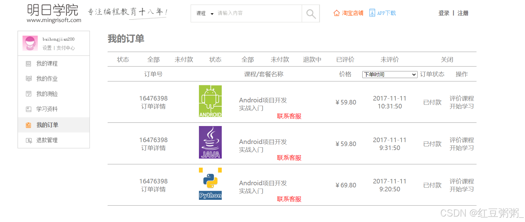Click 评价课程 for the 10:31:50 order
The width and height of the screenshot is (525, 222).
point(462,98)
